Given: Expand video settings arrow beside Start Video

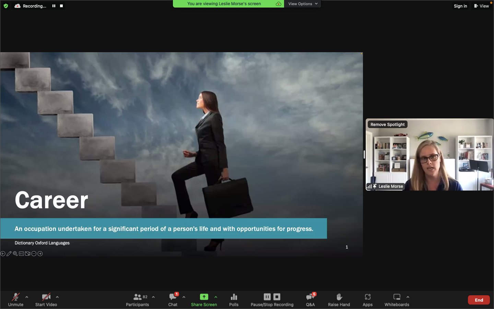Looking at the screenshot, I should pos(57,297).
